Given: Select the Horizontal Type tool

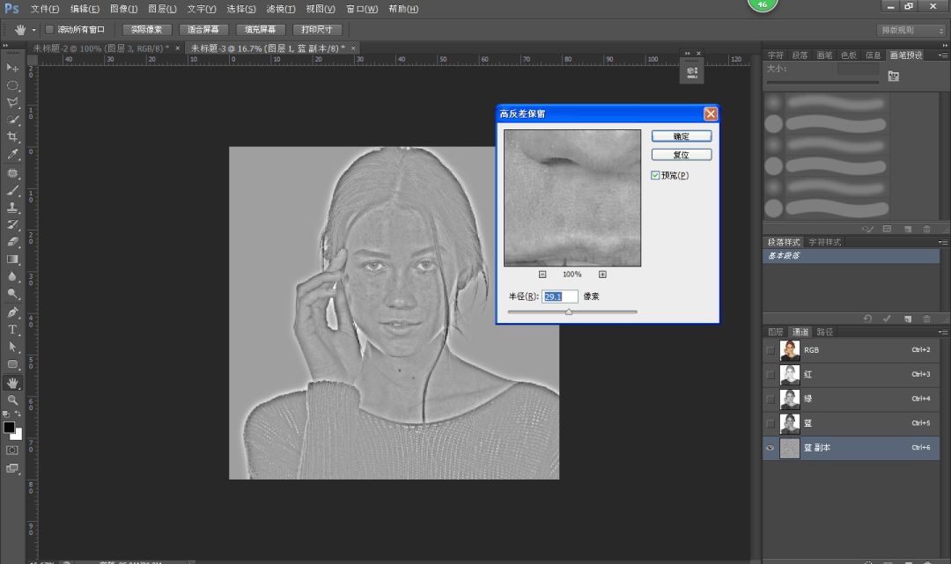Looking at the screenshot, I should (12, 330).
